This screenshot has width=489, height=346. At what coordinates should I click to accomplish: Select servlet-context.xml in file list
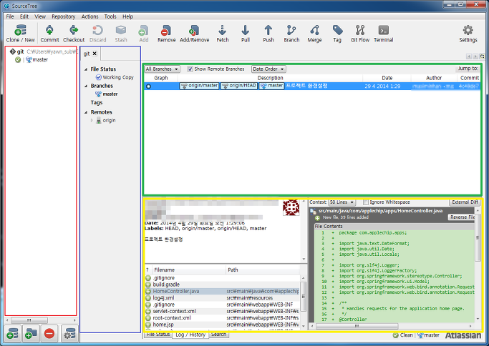click(x=222, y=311)
